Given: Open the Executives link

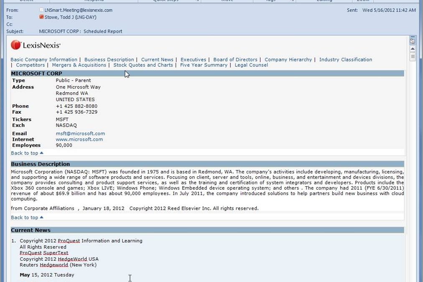Looking at the screenshot, I should click(x=193, y=60).
